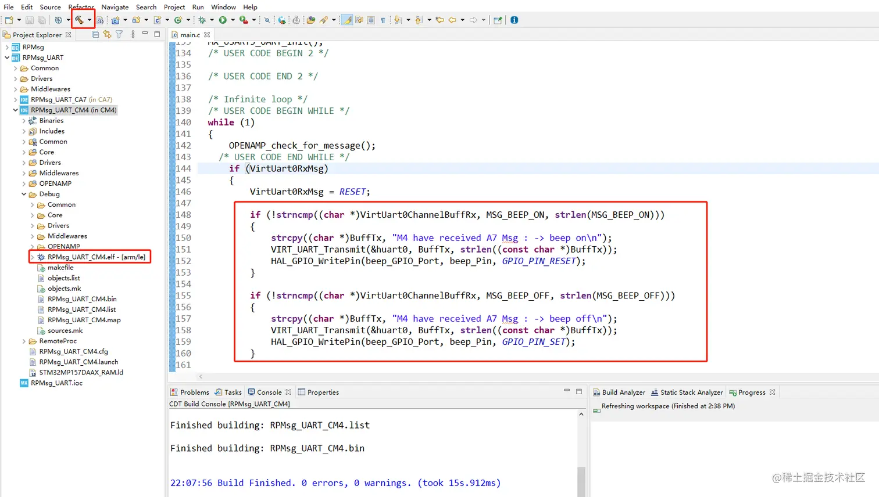The image size is (879, 497).
Task: Click the Save All icon
Action: pos(41,20)
